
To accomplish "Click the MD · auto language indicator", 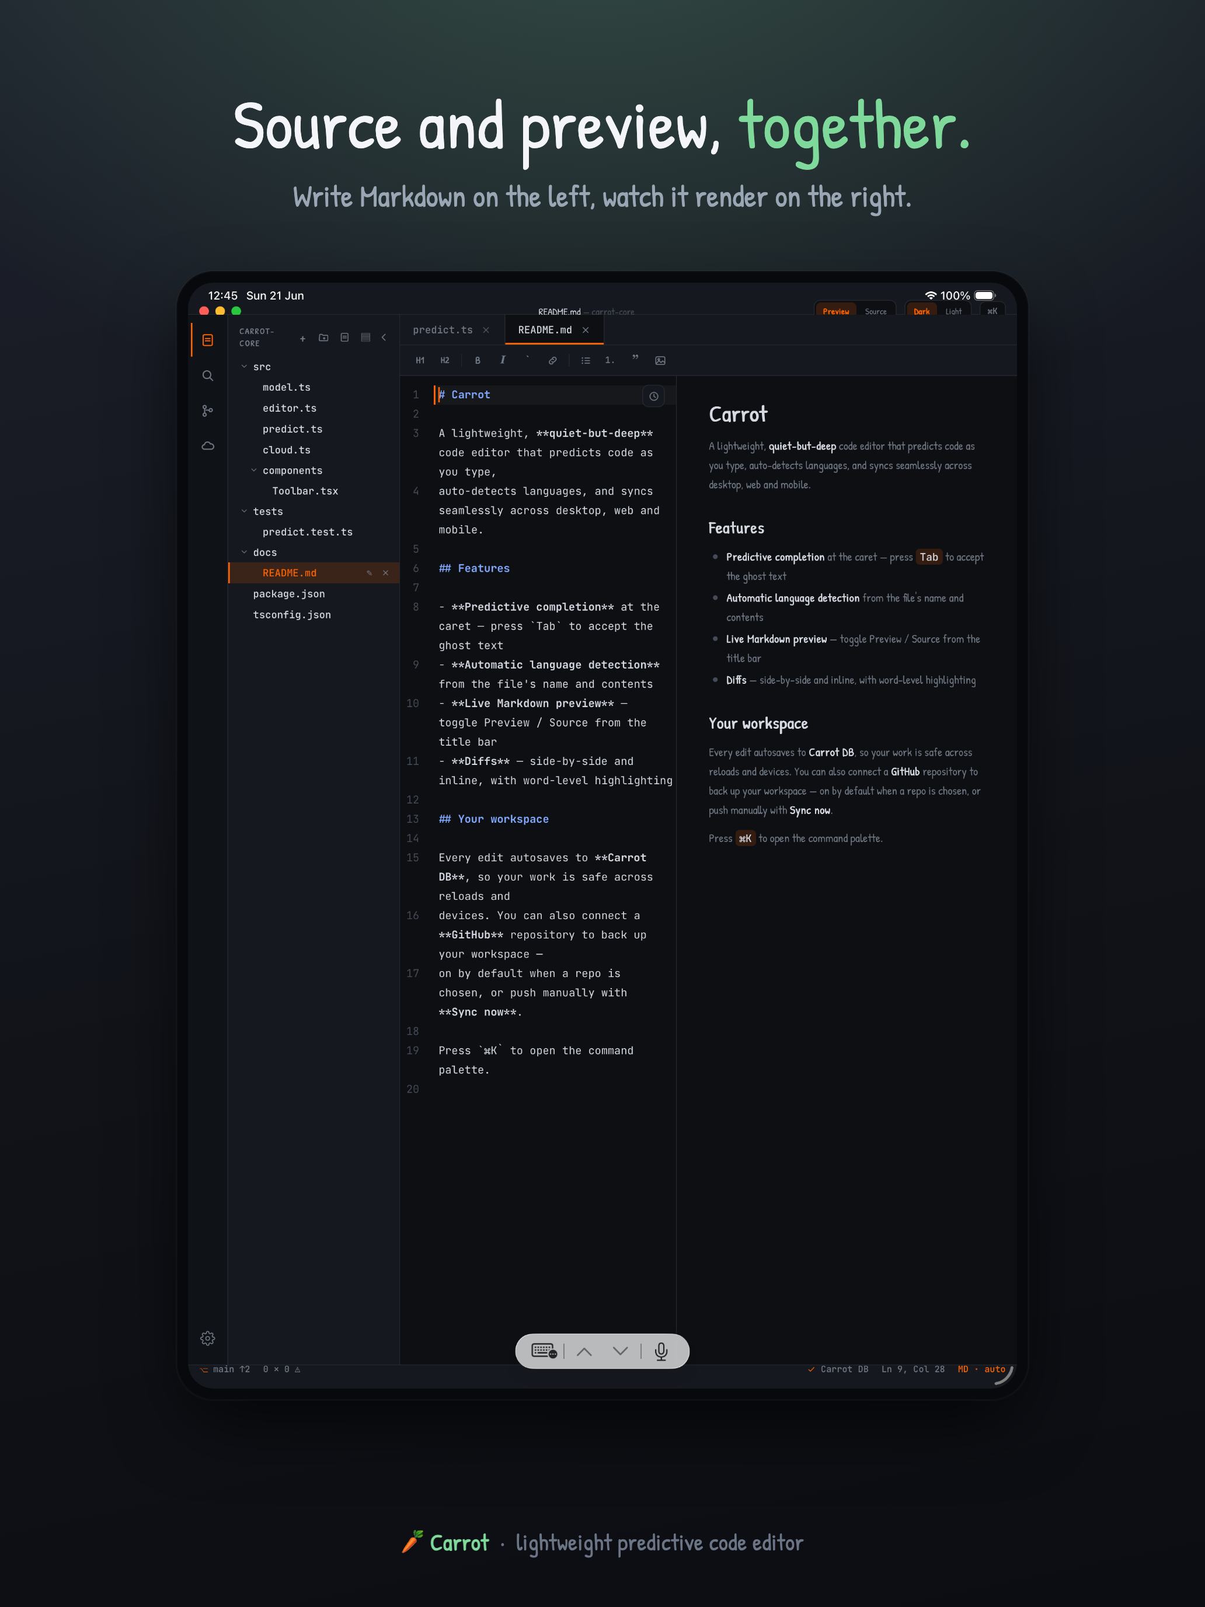I will (x=981, y=1369).
